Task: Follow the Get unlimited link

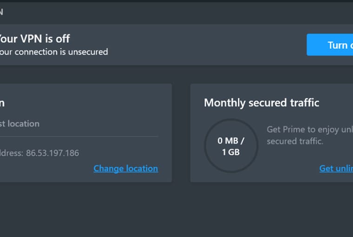Action: coord(336,168)
